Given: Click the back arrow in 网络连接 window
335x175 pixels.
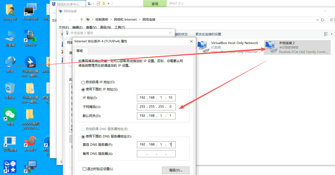Looking at the screenshot, I should [62, 20].
